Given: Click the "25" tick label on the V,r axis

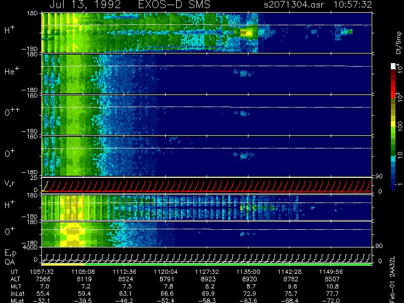Looking at the screenshot, I should [x=34, y=177].
